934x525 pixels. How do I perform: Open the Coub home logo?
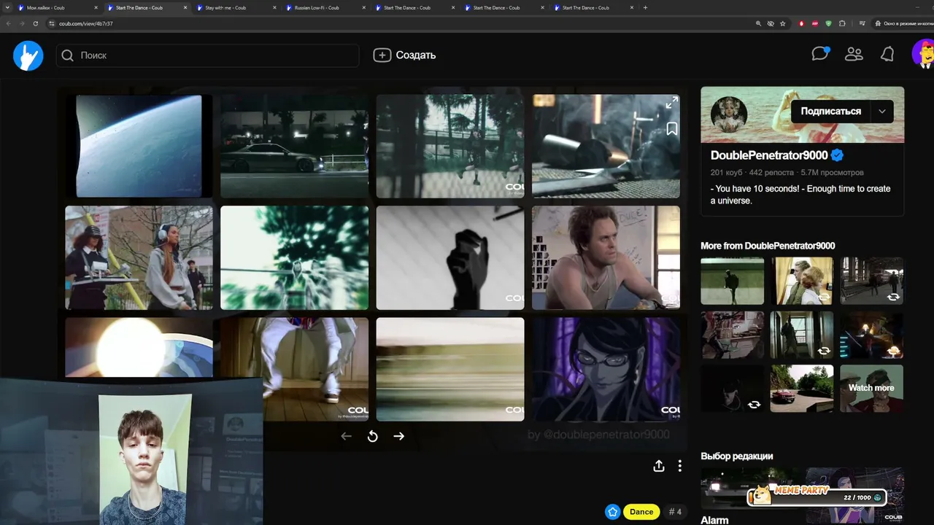click(x=28, y=55)
